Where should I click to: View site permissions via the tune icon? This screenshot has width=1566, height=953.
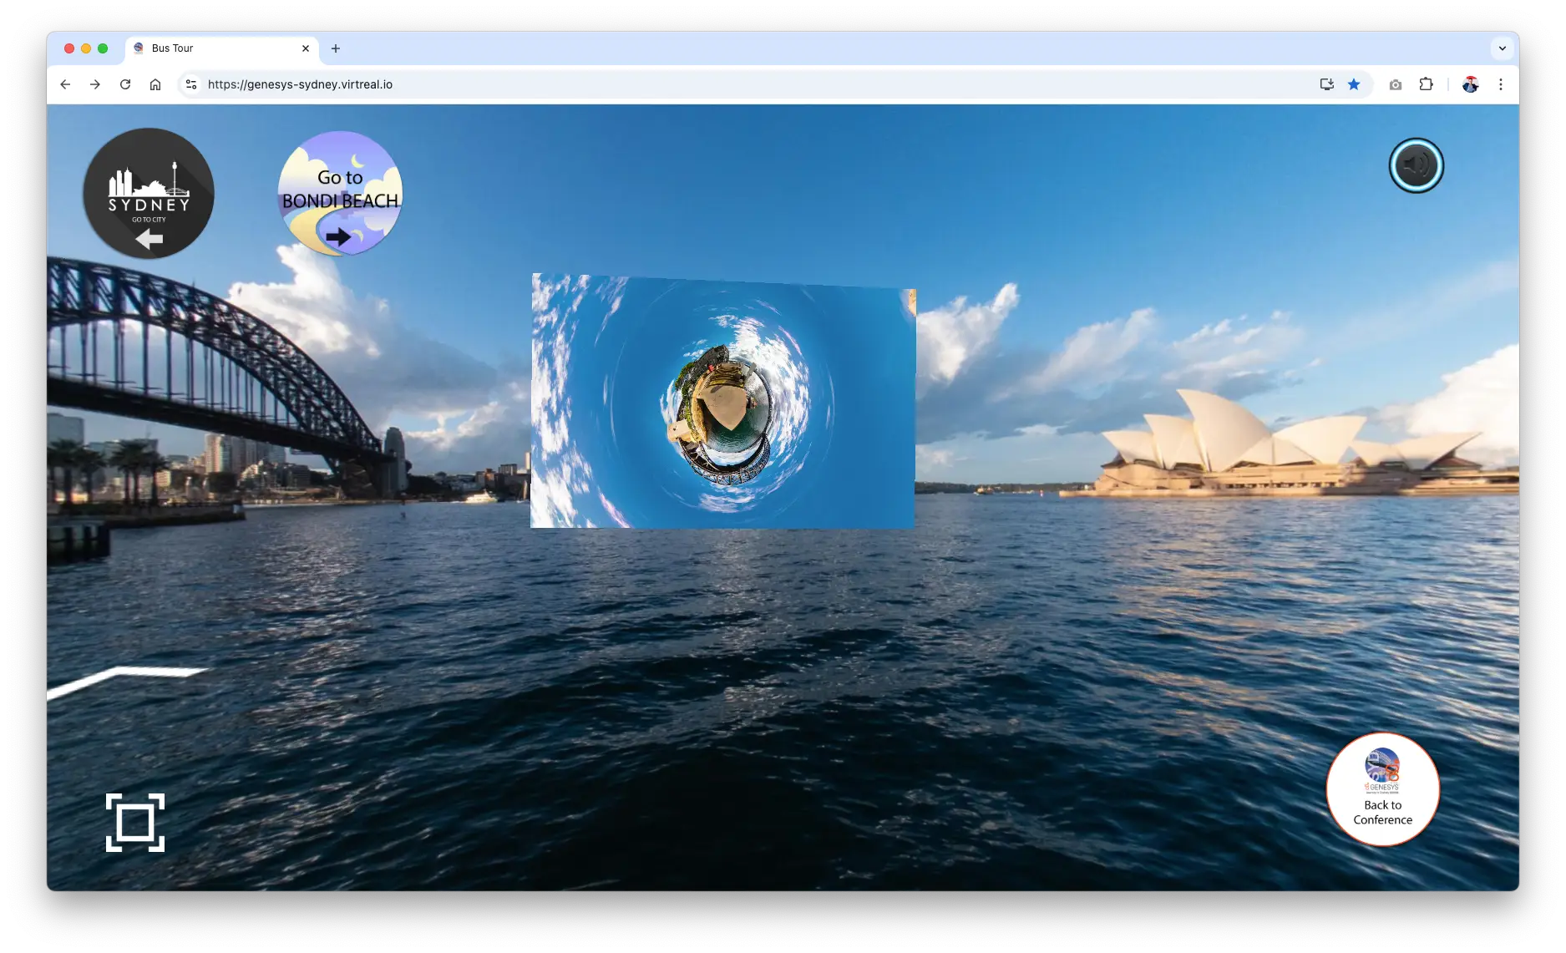(190, 84)
